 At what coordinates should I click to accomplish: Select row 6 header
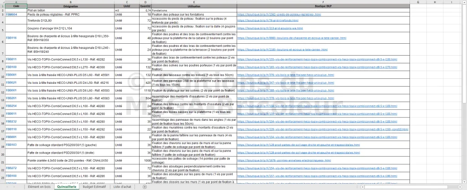2,38
